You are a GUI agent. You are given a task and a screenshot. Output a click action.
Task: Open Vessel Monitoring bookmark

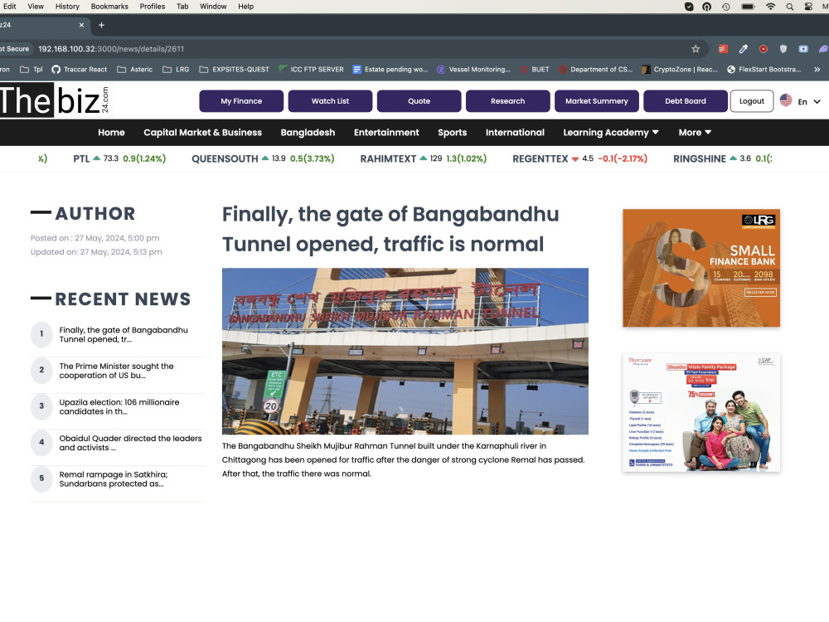tap(473, 70)
